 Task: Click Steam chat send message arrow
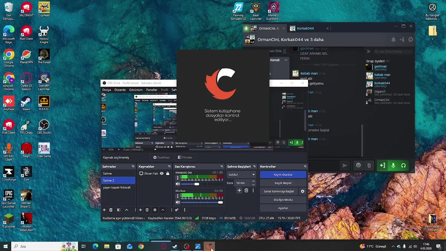pos(345,166)
